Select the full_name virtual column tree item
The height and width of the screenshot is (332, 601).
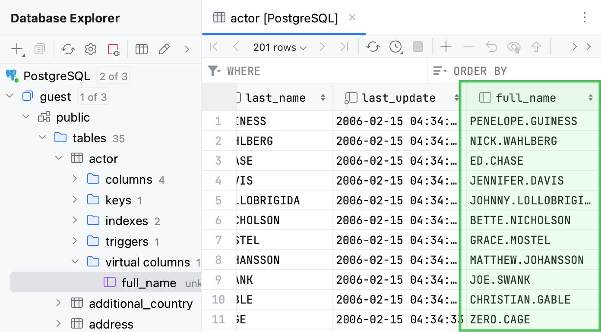click(149, 283)
